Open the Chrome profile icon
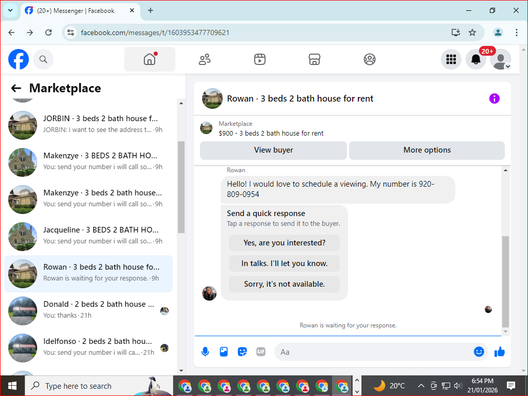This screenshot has width=528, height=396. 498,32
